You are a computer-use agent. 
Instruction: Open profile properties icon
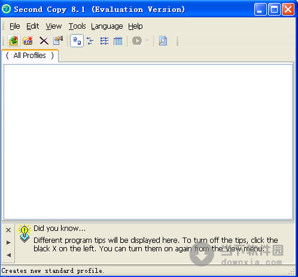pos(58,41)
